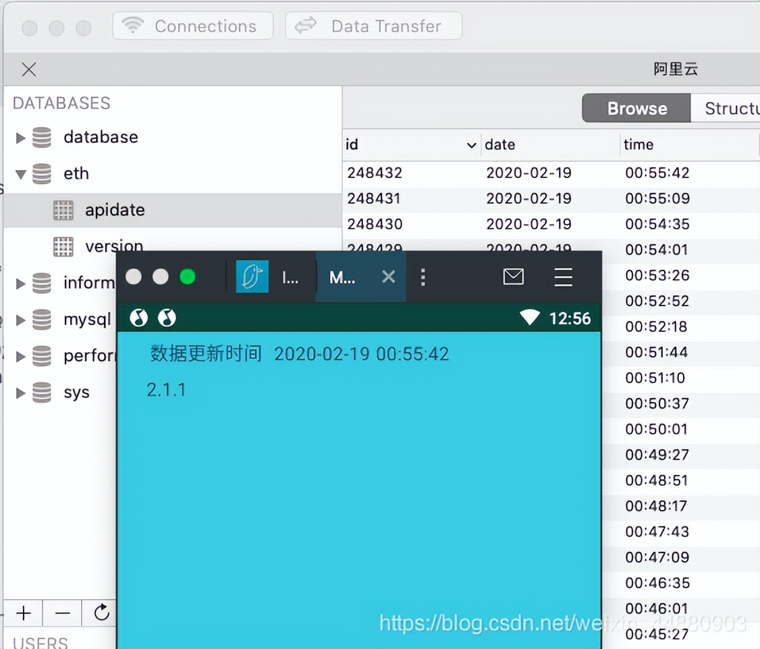Click the Wi-Fi icon in phone status bar
Image resolution: width=760 pixels, height=649 pixels.
[529, 318]
